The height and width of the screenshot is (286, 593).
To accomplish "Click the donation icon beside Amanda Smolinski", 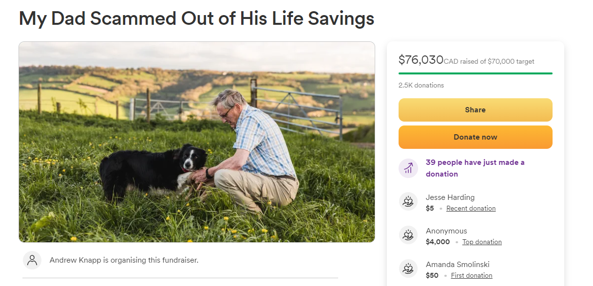I will [x=408, y=268].
